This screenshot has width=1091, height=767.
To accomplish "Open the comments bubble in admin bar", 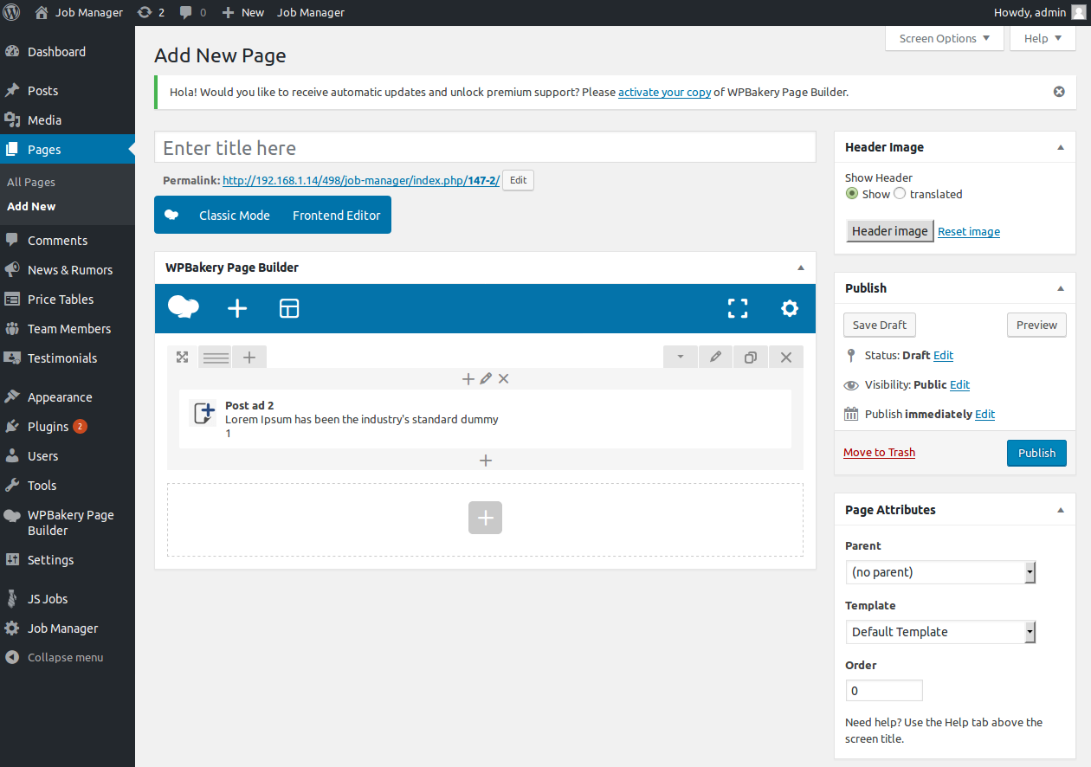I will 193,12.
